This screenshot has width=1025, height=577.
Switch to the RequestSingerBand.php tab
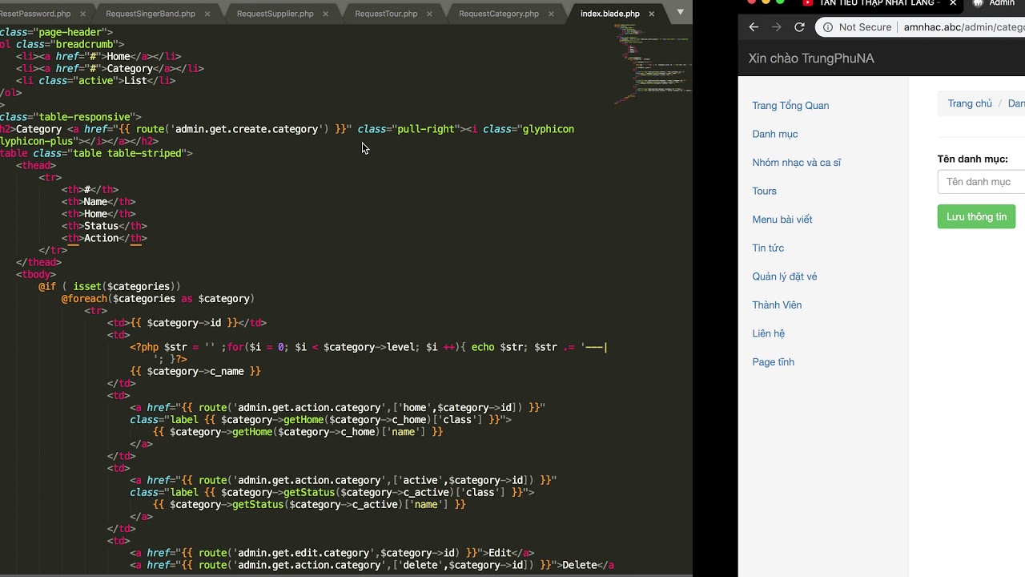click(x=151, y=14)
